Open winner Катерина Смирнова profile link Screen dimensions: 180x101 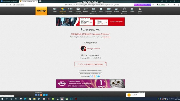pyautogui.click(x=94, y=48)
